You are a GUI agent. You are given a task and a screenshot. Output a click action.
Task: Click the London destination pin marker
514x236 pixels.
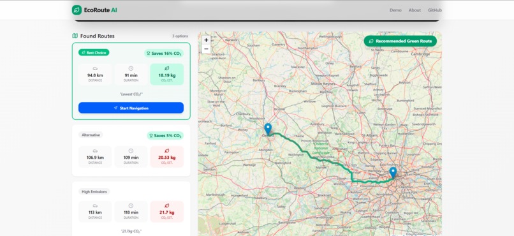[393, 172]
